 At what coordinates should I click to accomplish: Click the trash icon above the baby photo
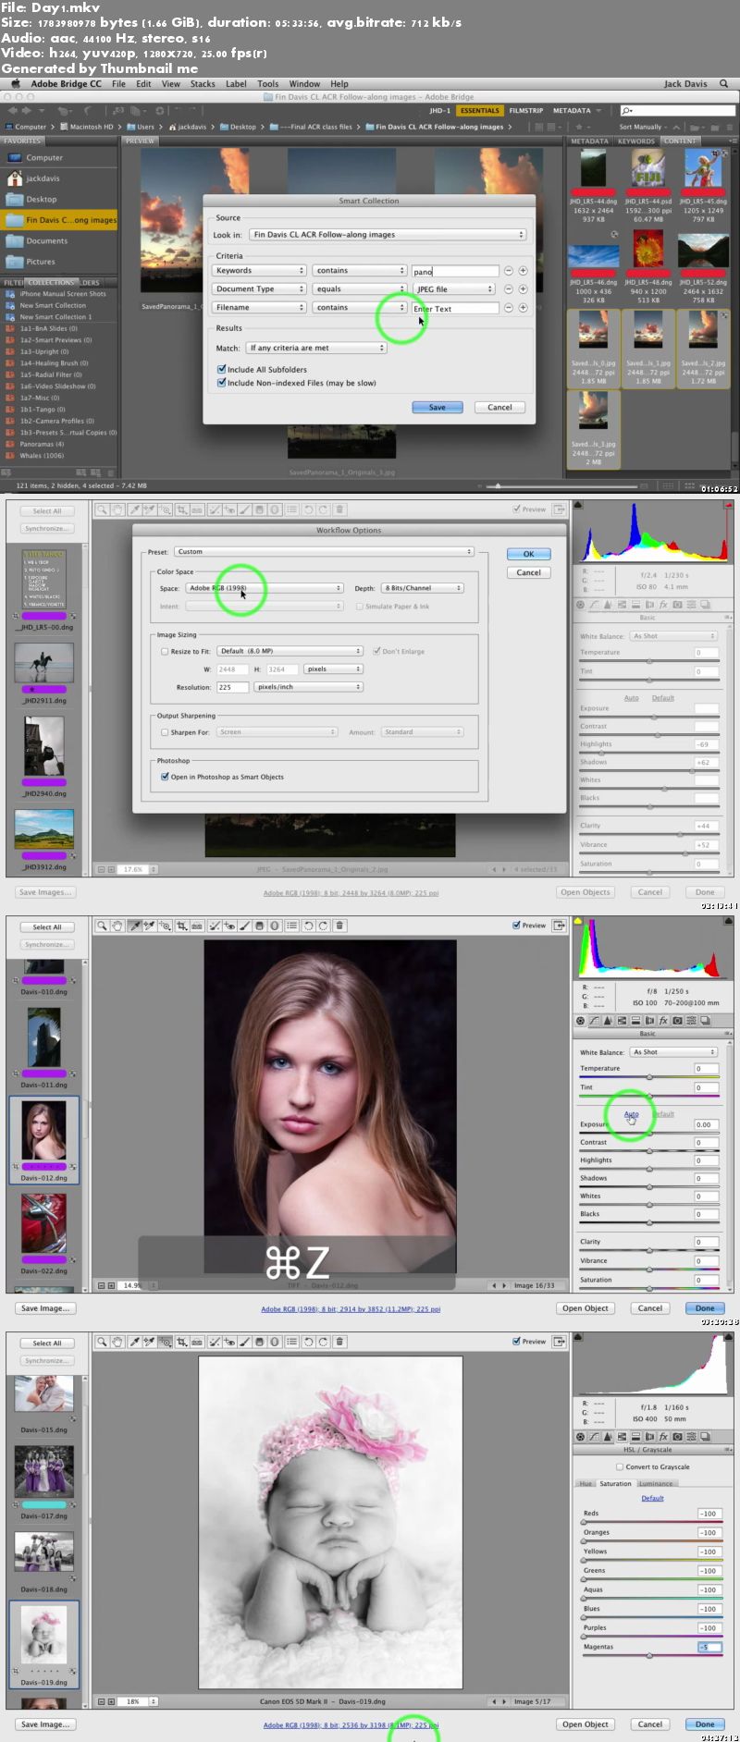click(x=339, y=1342)
